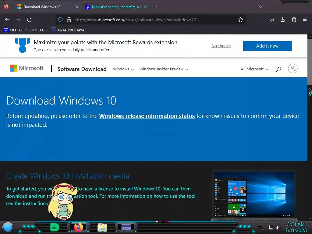Switch to the Mediafire search tab
Viewport: 312px width, 234px height.
117,7
